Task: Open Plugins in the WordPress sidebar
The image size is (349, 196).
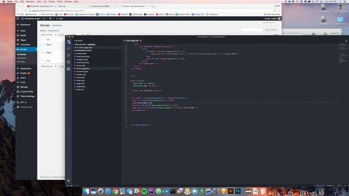Action: (23, 73)
